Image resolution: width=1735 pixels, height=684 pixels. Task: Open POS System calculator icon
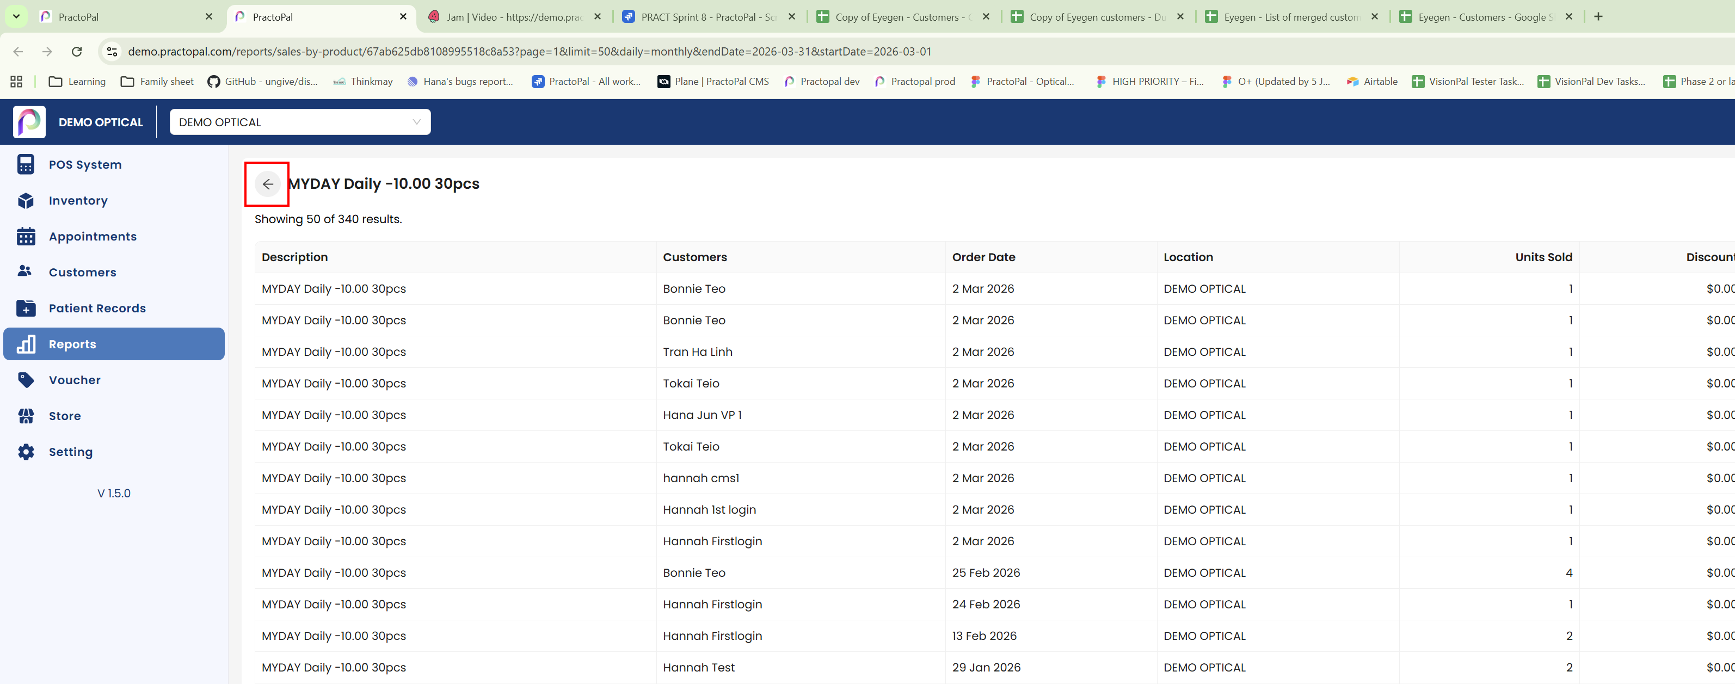coord(26,164)
